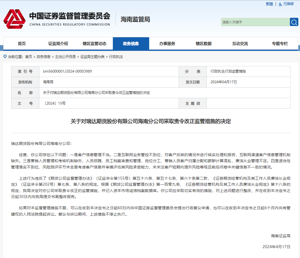
Task: Click the 海南证监局 signature text
Action: point(281,236)
